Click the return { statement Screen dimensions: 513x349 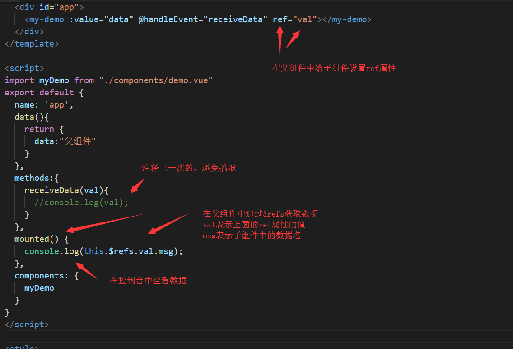44,129
